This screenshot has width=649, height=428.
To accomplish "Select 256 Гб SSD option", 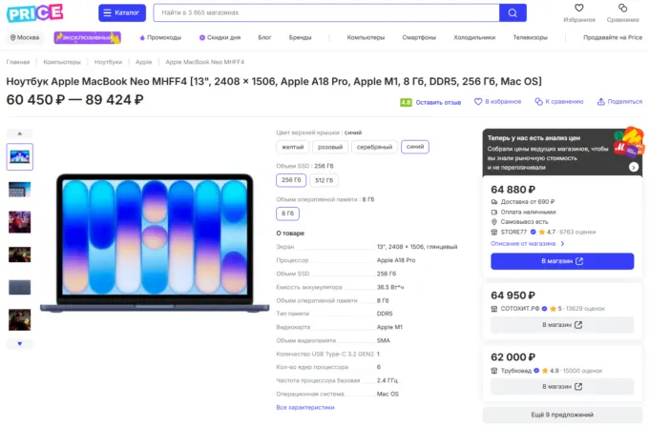I will click(x=291, y=180).
